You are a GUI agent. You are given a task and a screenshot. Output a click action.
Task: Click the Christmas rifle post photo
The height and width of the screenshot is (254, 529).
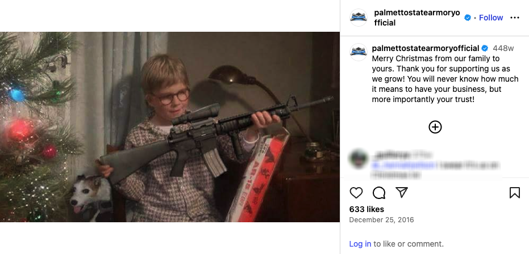coord(170,127)
